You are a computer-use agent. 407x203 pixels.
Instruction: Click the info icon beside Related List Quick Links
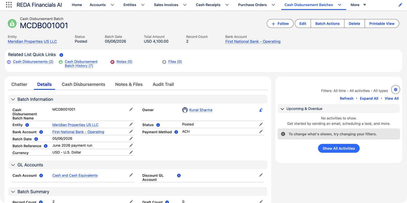[61, 55]
